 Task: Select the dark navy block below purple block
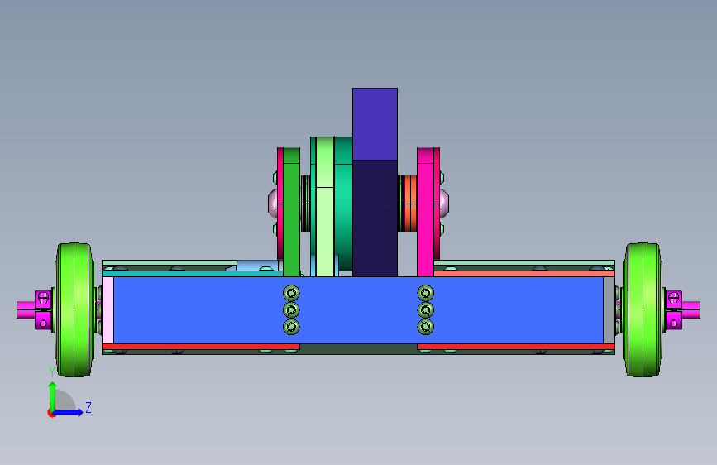click(375, 218)
